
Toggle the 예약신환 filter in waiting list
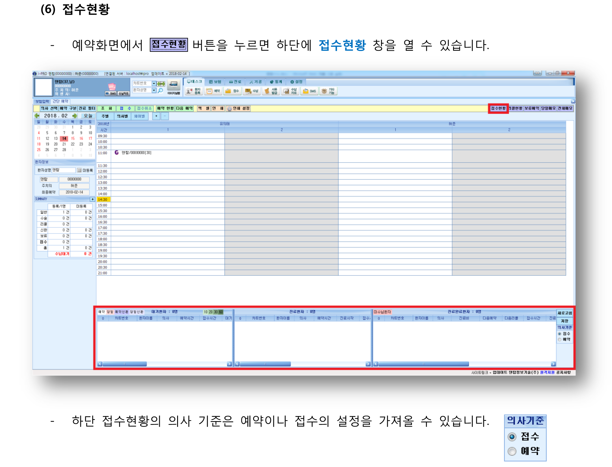[x=122, y=312]
